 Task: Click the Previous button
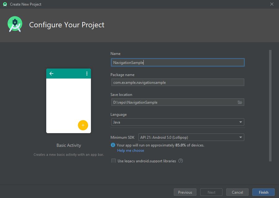185,192
